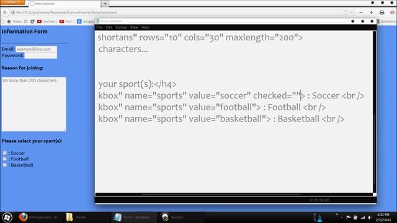This screenshot has width=397, height=223.
Task: Open the Windows Start button
Action: pos(7,217)
